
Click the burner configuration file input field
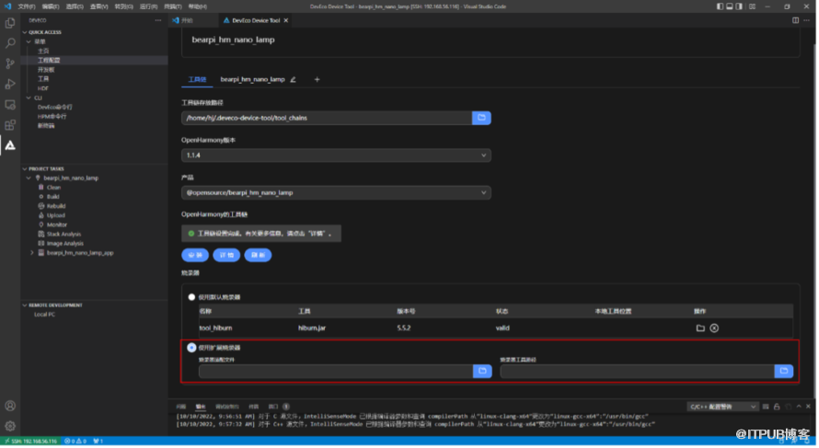pos(336,372)
